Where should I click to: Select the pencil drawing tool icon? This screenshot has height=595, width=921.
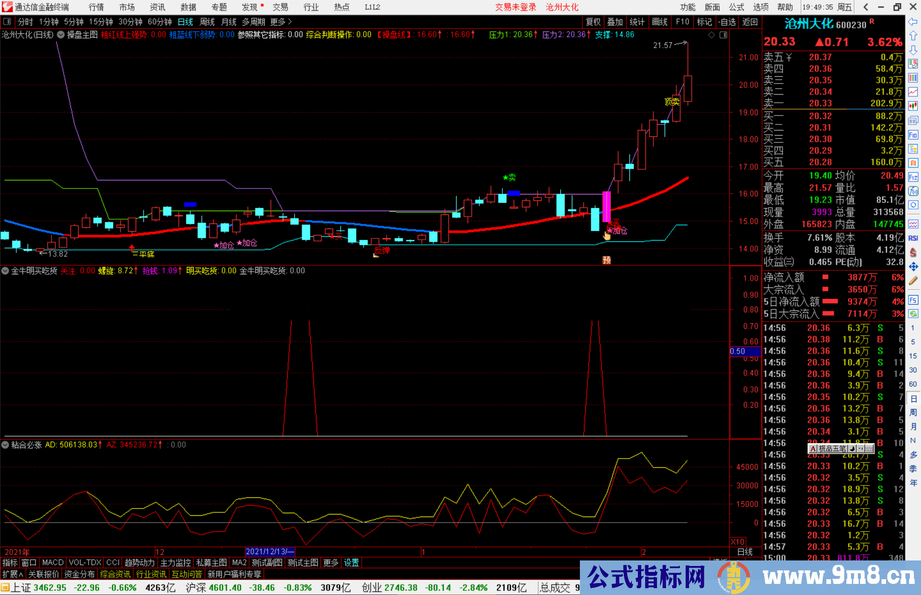click(x=913, y=281)
